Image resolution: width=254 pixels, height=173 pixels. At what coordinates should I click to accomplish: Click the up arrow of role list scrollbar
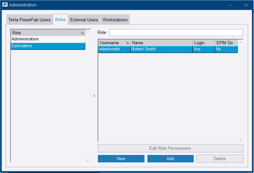88,32
